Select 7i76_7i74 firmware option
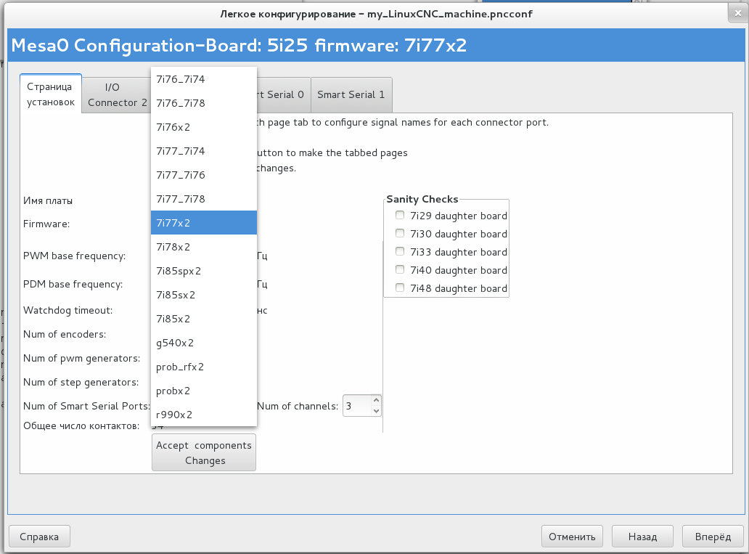Viewport: 749px width, 554px height. click(x=204, y=79)
